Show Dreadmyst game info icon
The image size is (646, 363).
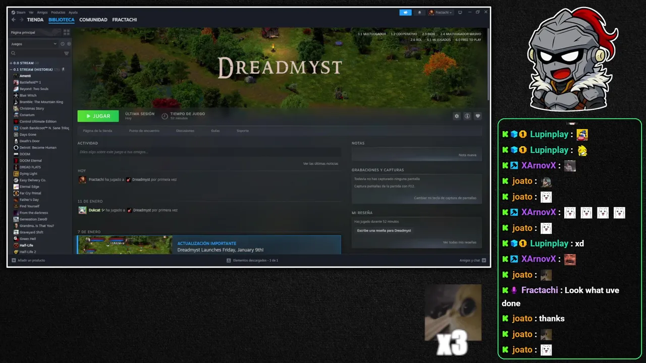tap(467, 116)
